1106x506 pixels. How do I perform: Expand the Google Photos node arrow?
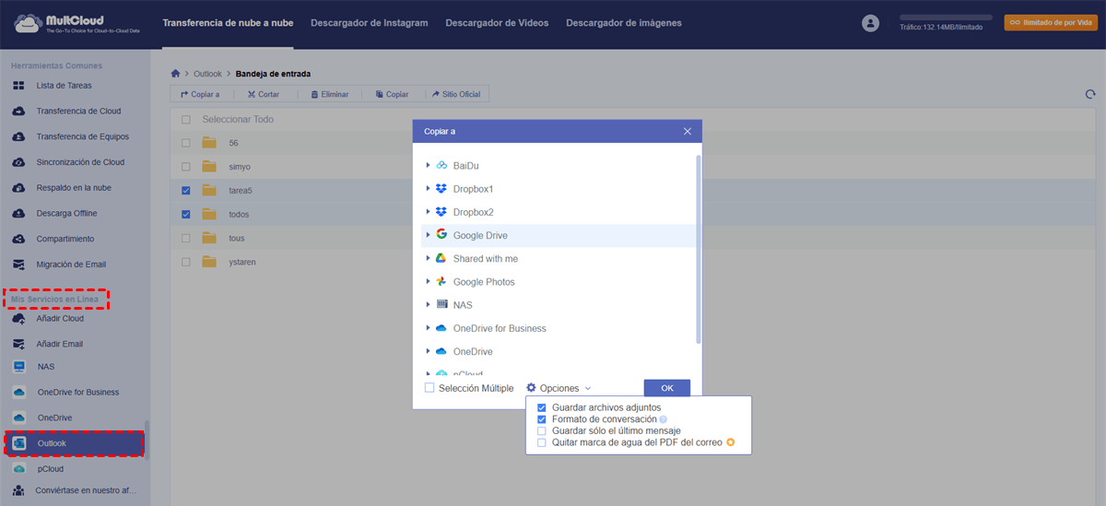pyautogui.click(x=429, y=282)
